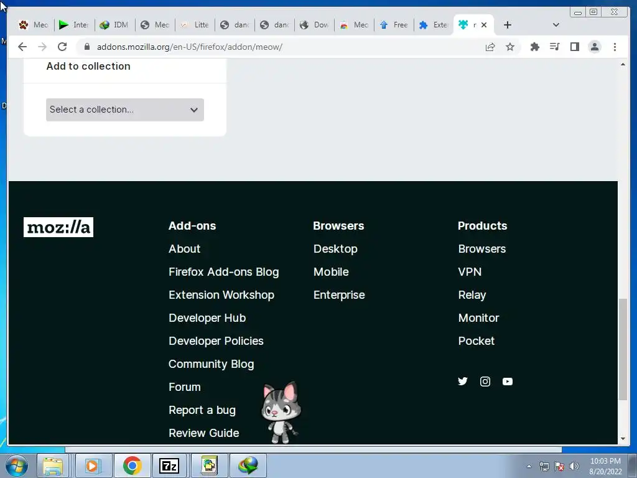Show hidden system tray icons arrow

pyautogui.click(x=529, y=466)
